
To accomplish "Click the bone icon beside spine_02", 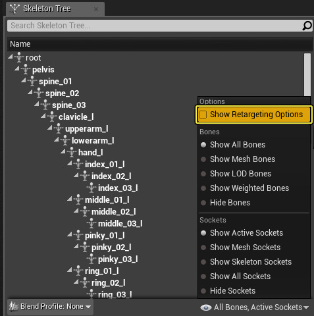I will (39, 93).
